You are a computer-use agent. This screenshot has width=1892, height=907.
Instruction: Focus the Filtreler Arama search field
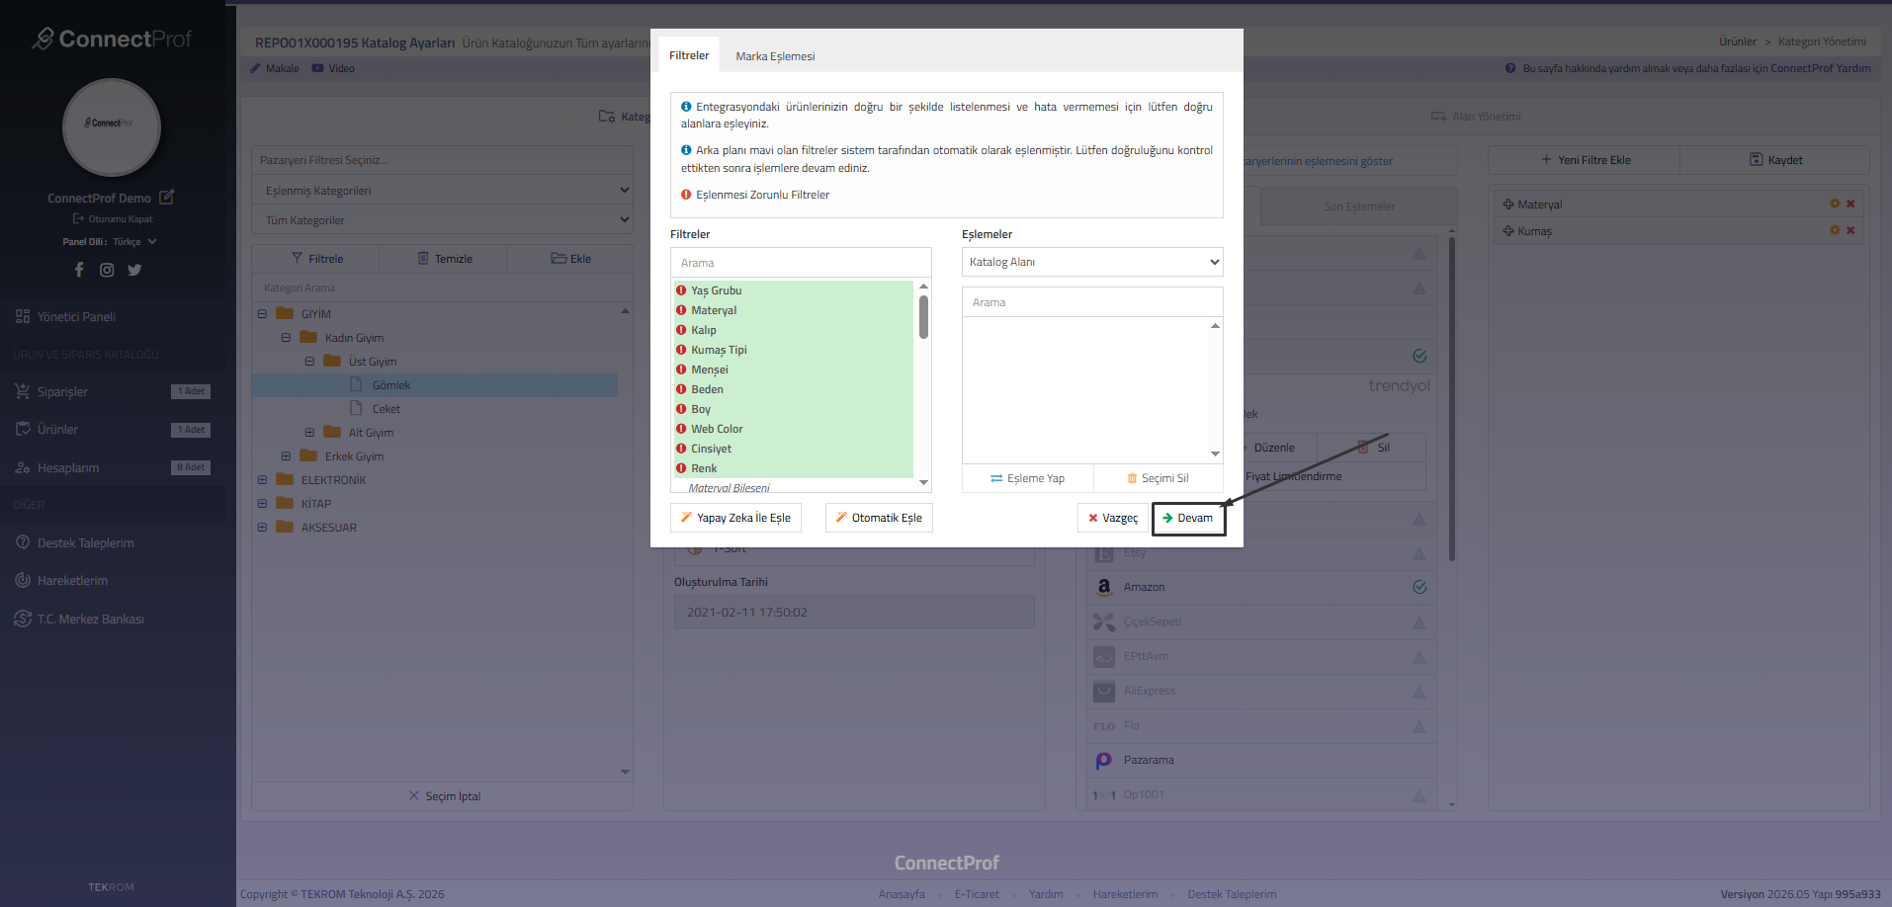801,263
